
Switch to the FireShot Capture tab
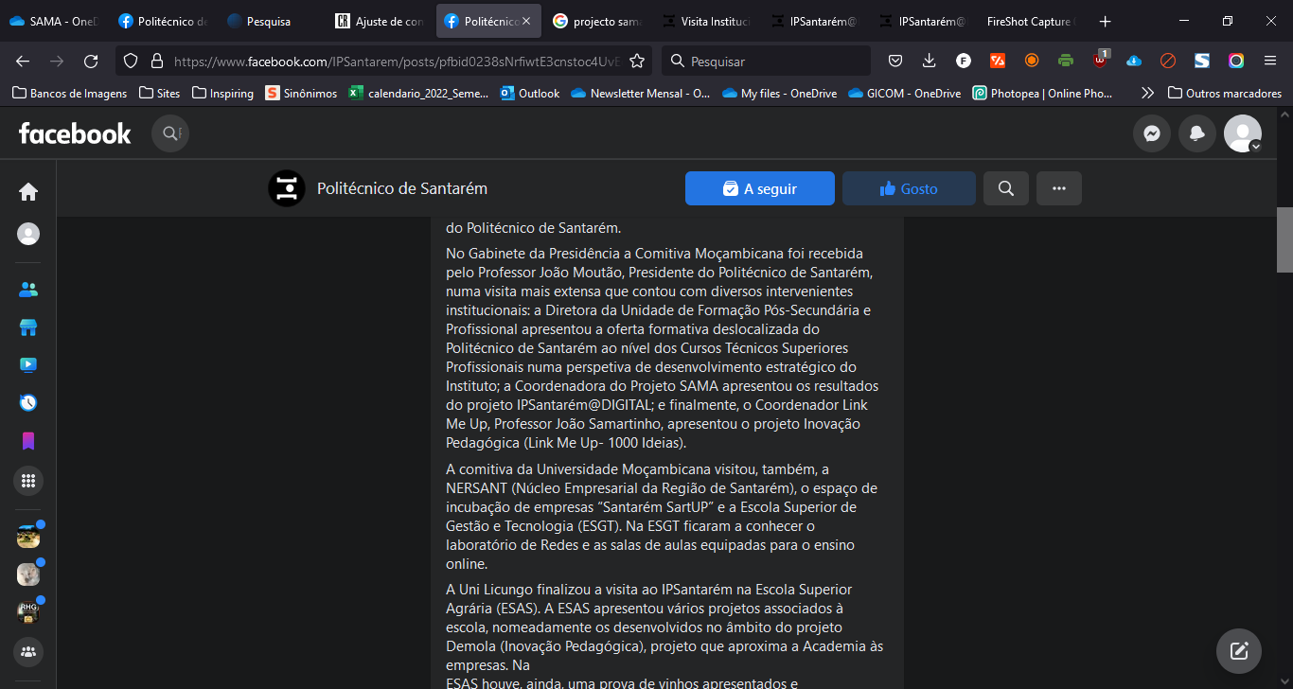[1030, 21]
